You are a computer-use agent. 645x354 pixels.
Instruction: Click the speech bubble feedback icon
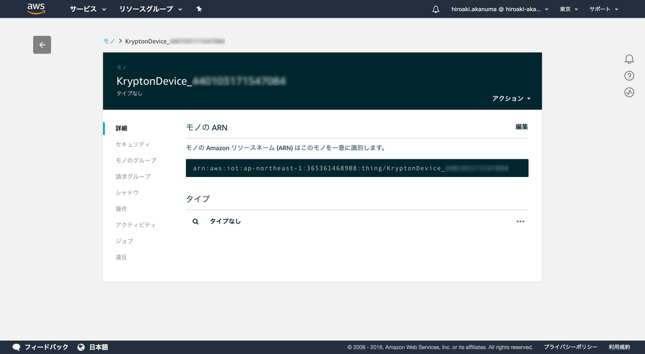pyautogui.click(x=16, y=348)
